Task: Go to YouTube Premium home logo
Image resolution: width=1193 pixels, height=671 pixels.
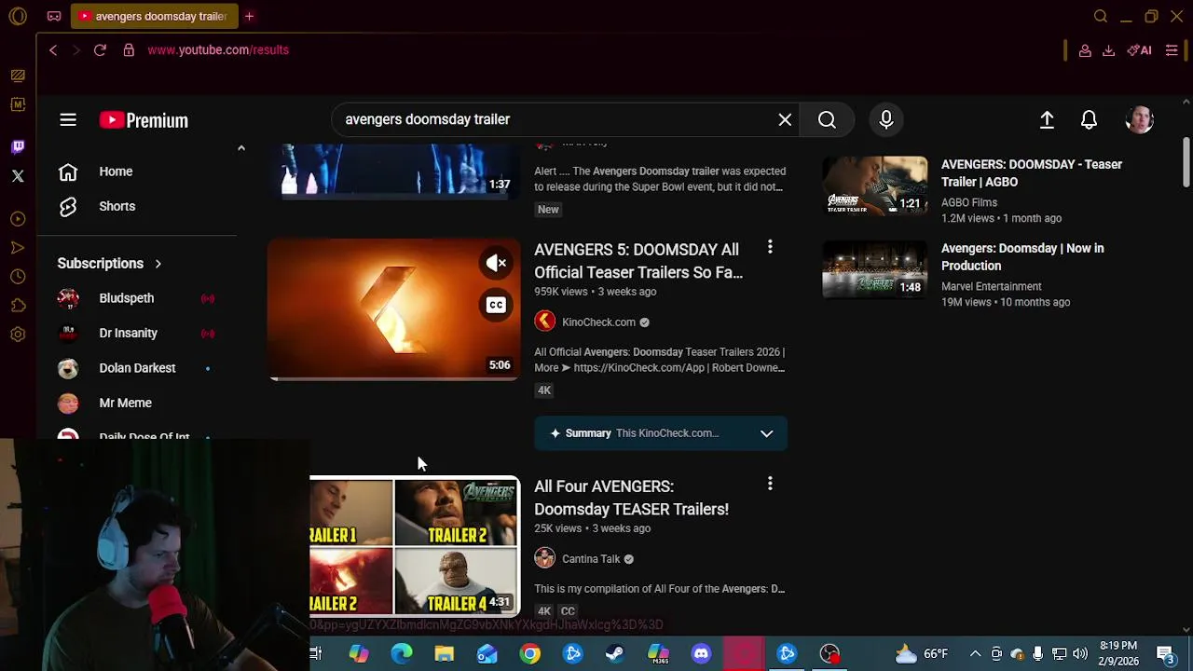Action: (144, 120)
